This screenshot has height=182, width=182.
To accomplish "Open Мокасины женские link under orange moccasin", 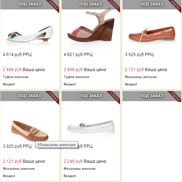I will (141, 77).
